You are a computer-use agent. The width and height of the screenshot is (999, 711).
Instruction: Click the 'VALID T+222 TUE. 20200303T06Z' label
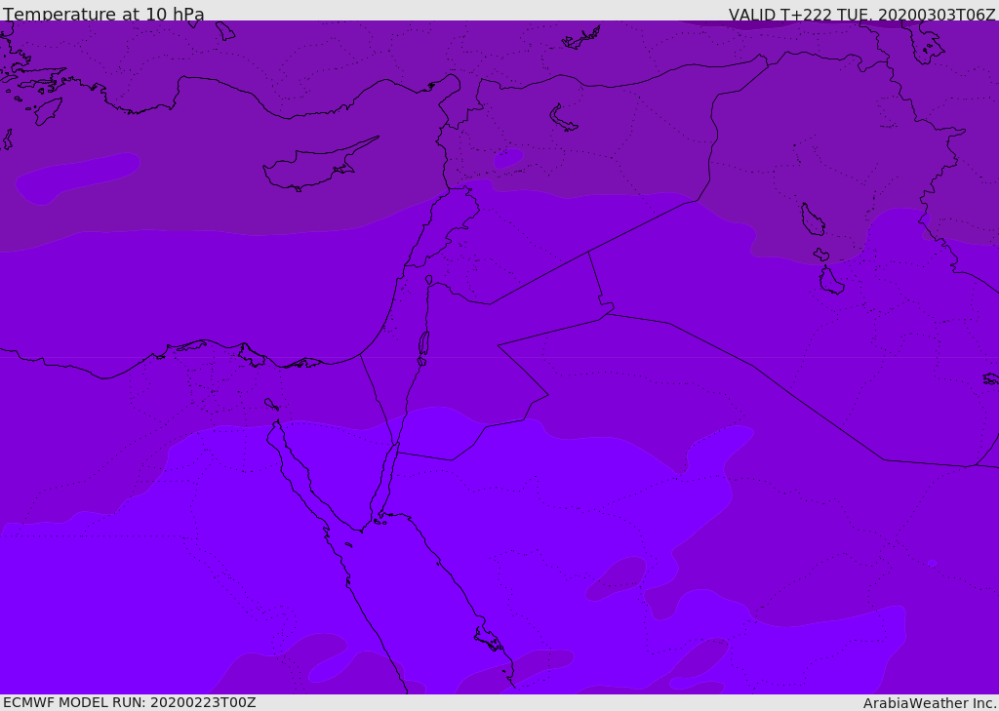[862, 14]
